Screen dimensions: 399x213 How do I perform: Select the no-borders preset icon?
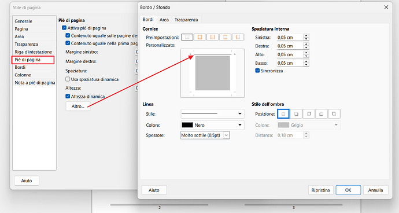[187, 37]
